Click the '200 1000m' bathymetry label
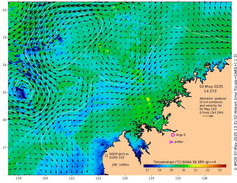Viewport: 237px width, 183px height. 120,165
